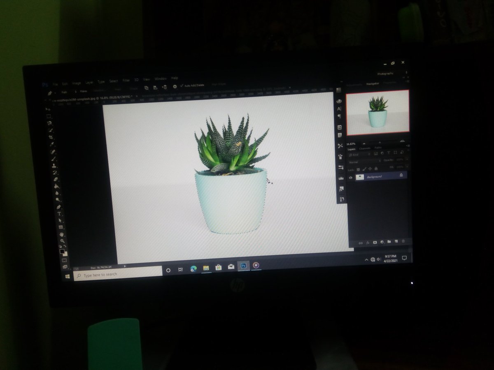Image resolution: width=494 pixels, height=370 pixels.
Task: Open path alignment options
Action: pyautogui.click(x=155, y=88)
